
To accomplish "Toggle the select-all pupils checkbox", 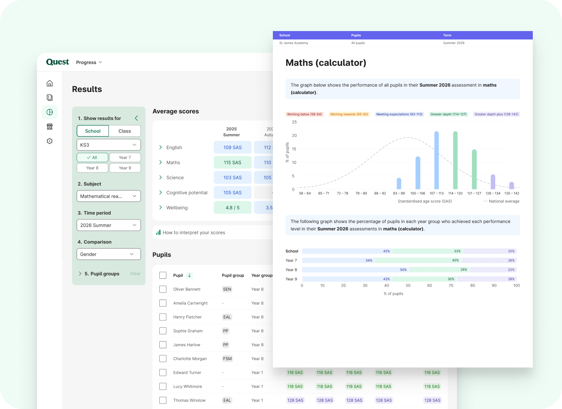I will tap(163, 275).
